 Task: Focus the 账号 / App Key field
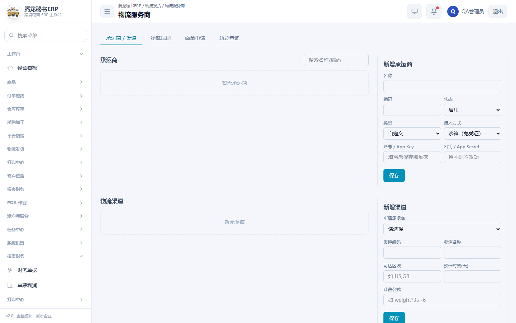point(412,157)
